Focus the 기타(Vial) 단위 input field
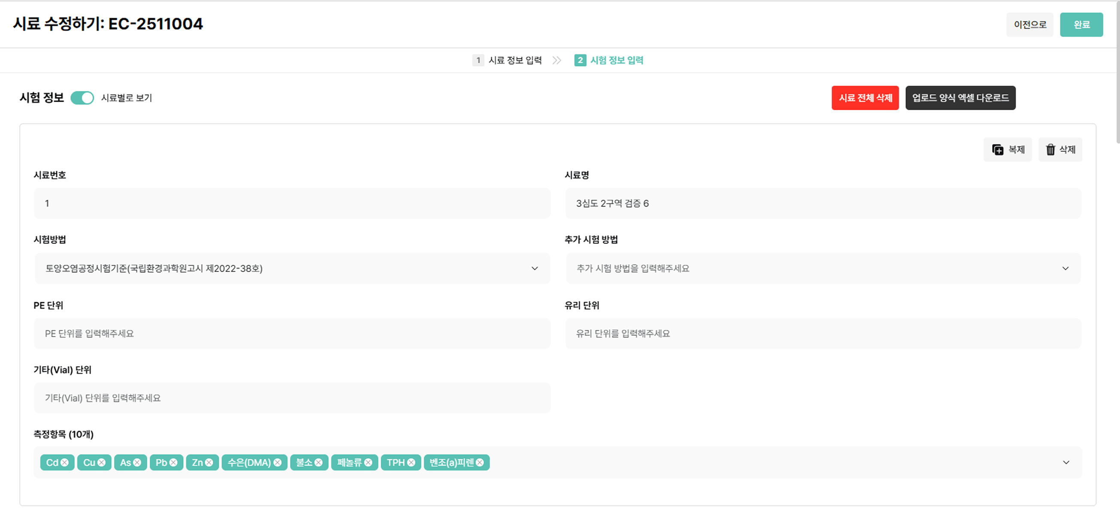This screenshot has width=1120, height=512. coord(292,398)
